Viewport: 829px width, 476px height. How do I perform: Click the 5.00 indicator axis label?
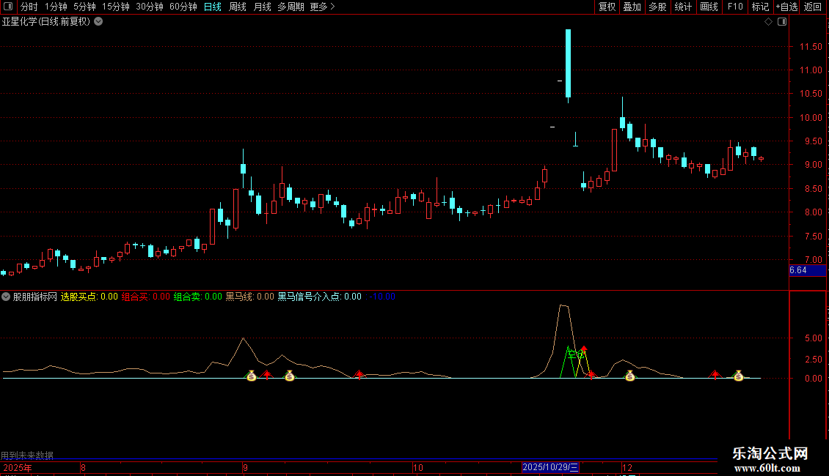813,338
